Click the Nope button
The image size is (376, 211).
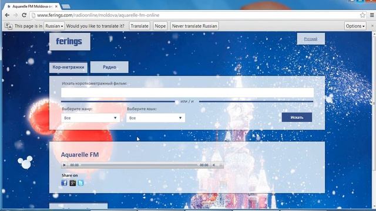pyautogui.click(x=160, y=26)
